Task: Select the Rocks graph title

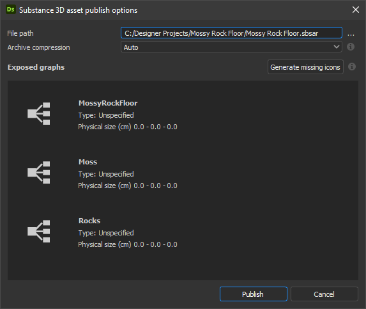Action: [89, 221]
